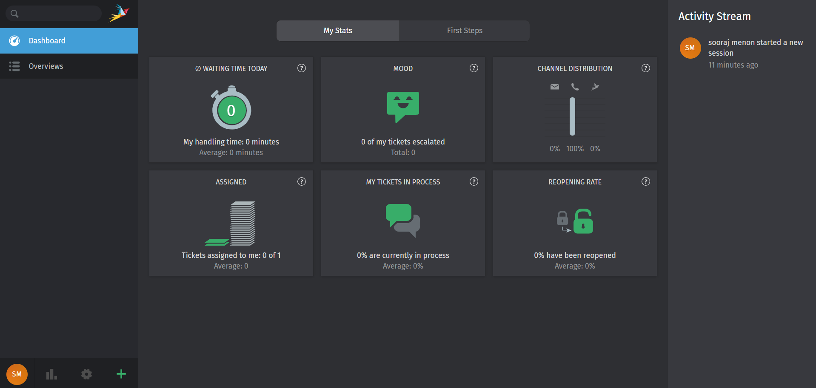Select the My Stats tab
This screenshot has height=388, width=816.
(x=337, y=30)
